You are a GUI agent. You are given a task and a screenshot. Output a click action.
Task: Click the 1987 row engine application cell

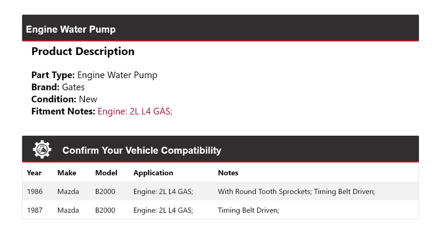pos(163,210)
